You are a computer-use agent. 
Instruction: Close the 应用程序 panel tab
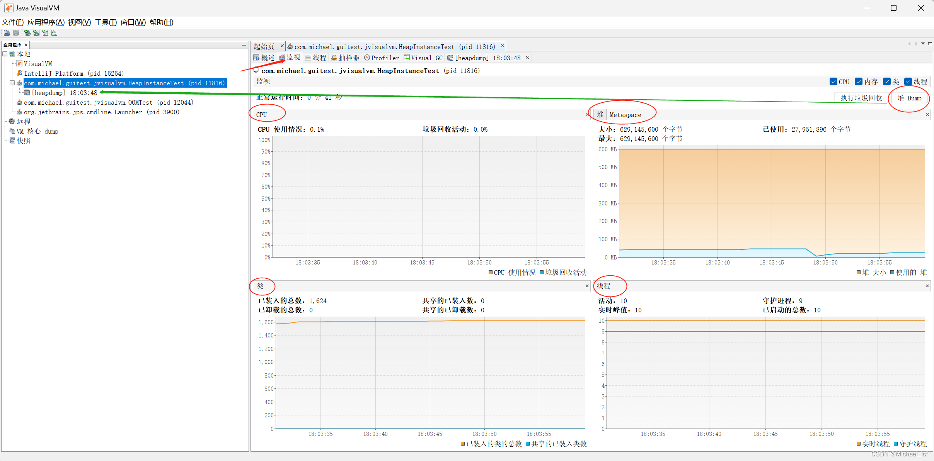pos(26,45)
